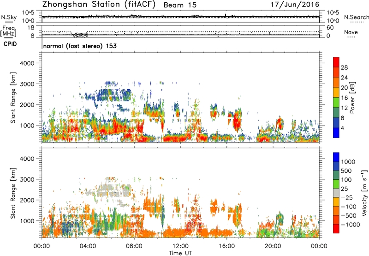The height and width of the screenshot is (256, 369).
Task: Click "normal (fast stereo) 153" mode text
Action: (80, 46)
